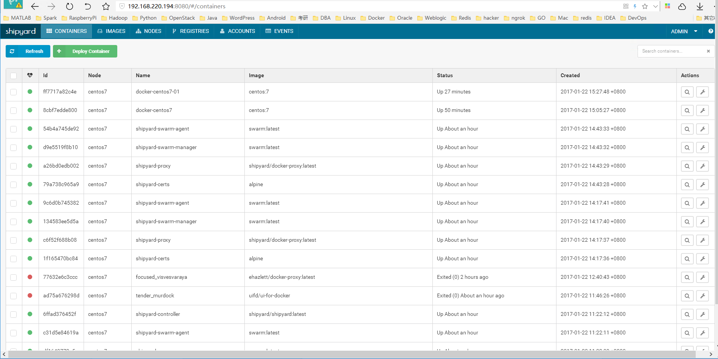Screen dimensions: 718x359
Task: Refresh the containers list
Action: [28, 51]
